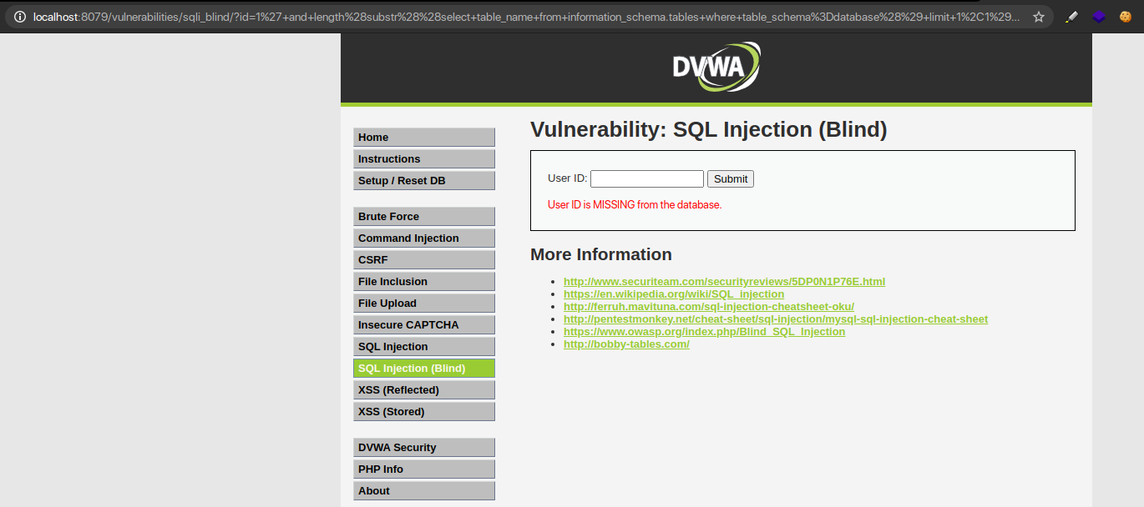Navigate to File Upload
The image size is (1144, 507).
coord(424,304)
